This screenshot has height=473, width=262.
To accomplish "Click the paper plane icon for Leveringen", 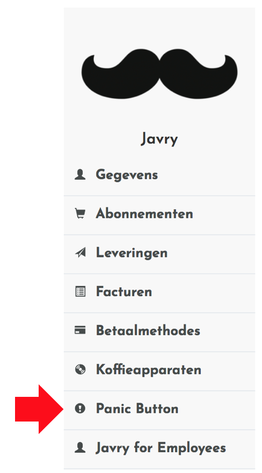I will (x=80, y=253).
